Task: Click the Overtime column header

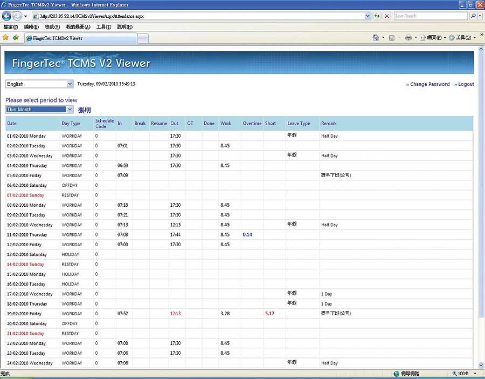Action: coord(252,123)
